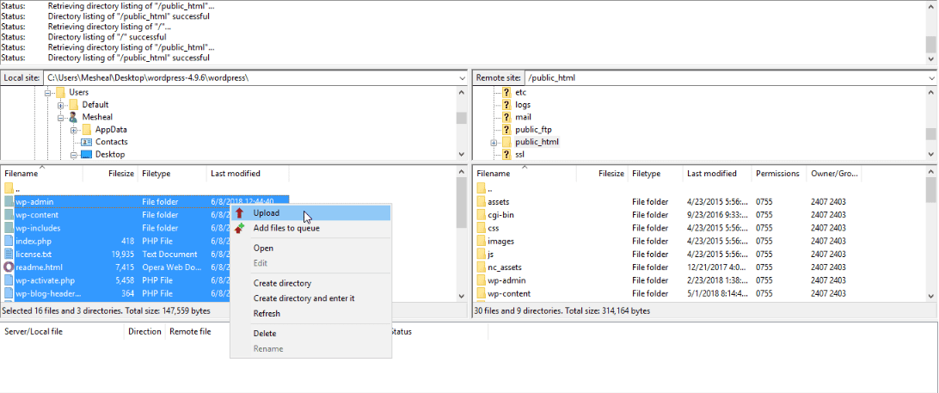The width and height of the screenshot is (939, 393).
Task: Click the AppData folder icon
Action: click(x=86, y=129)
